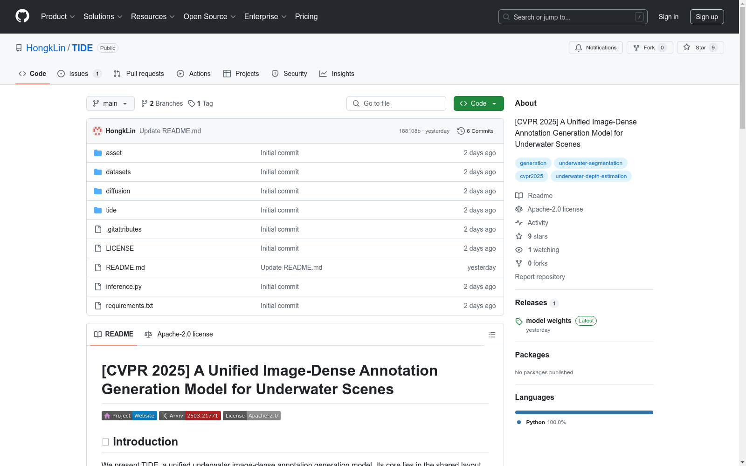Viewport: 746px width, 466px height.
Task: Click the underwater-segmentation topic tag
Action: tap(591, 163)
